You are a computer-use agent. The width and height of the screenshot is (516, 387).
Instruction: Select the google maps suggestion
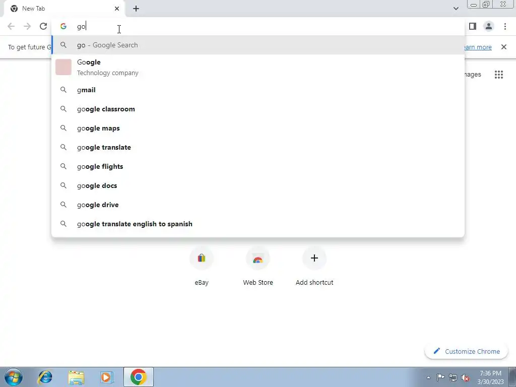258,128
